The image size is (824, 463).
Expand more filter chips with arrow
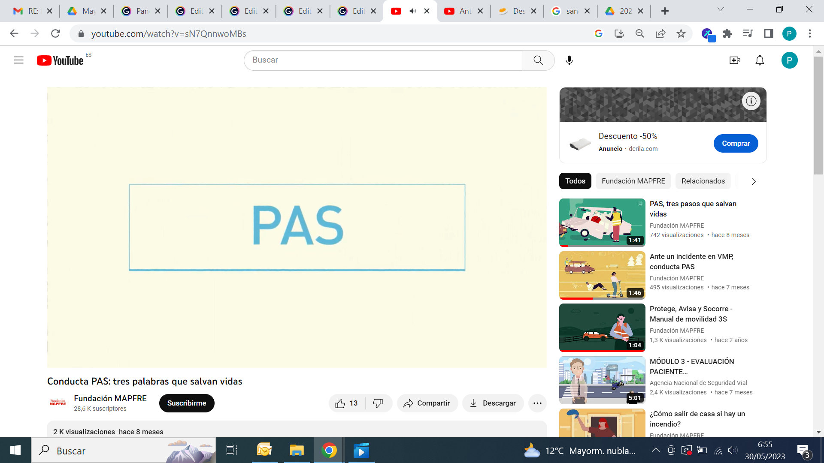click(x=754, y=181)
